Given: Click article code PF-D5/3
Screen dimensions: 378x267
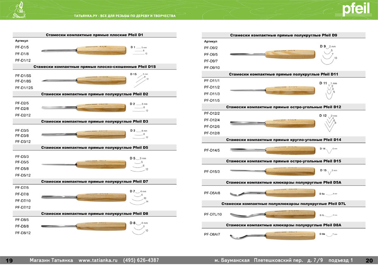Looking at the screenshot, I should (22, 156).
